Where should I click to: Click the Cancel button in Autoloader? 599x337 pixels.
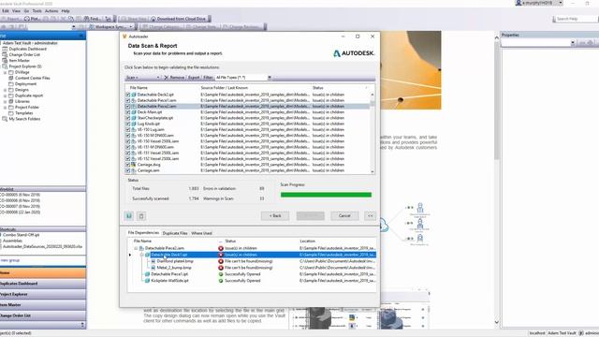344,216
